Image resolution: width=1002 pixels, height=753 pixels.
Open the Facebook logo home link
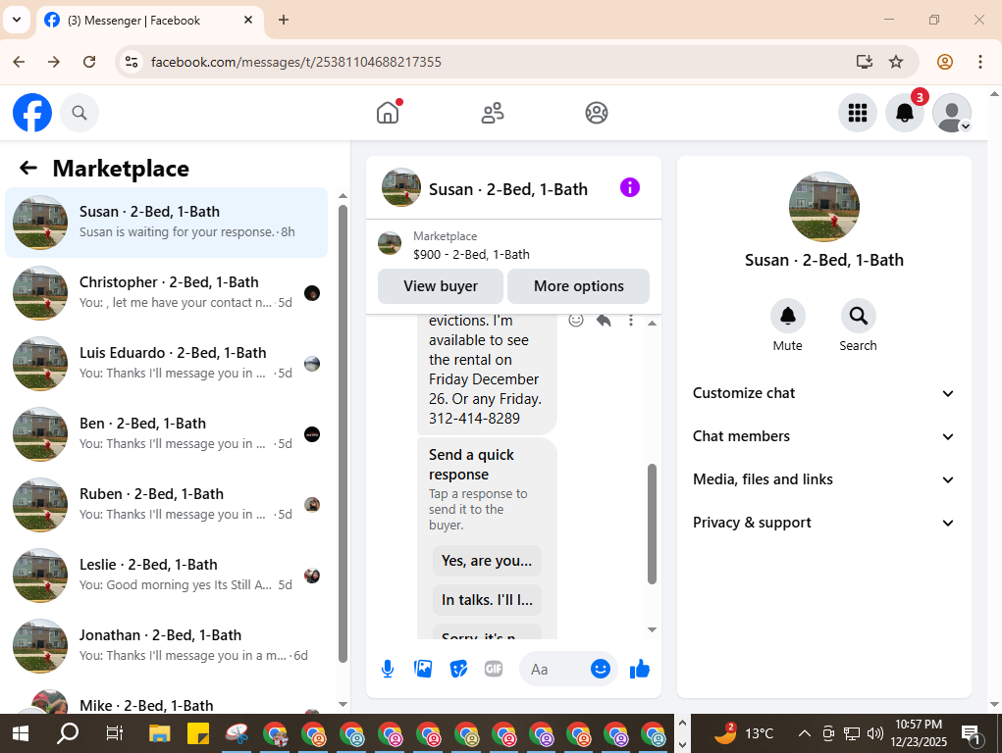[x=32, y=113]
